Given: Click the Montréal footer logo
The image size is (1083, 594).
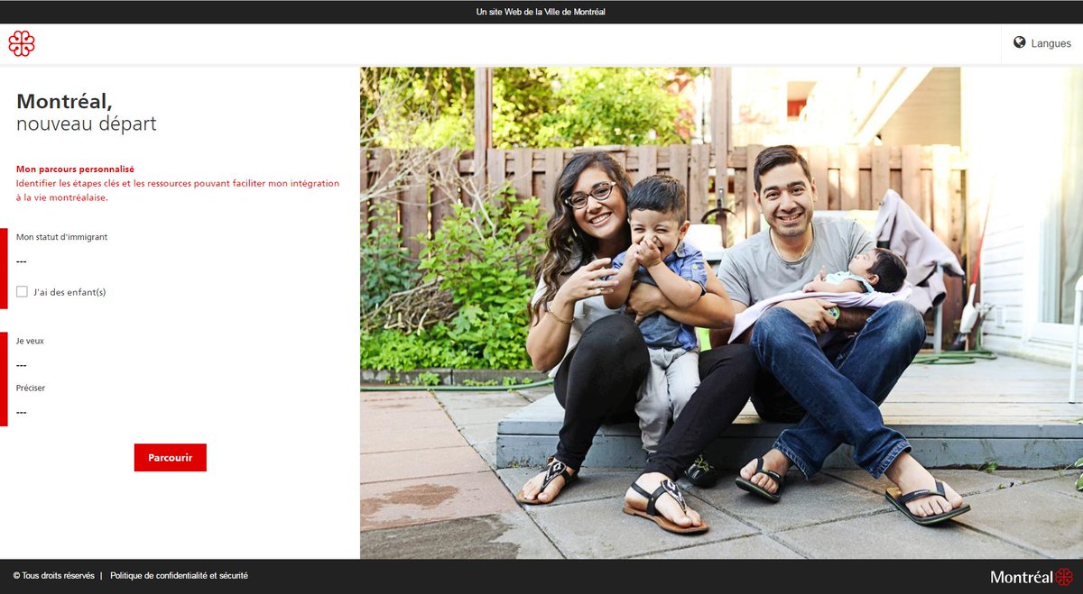Looking at the screenshot, I should (x=1032, y=577).
